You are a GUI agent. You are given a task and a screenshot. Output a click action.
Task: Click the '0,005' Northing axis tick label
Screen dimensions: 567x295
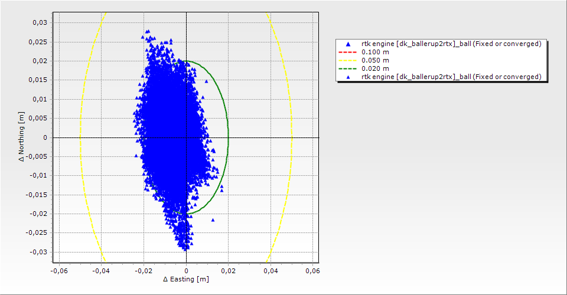tap(38, 119)
